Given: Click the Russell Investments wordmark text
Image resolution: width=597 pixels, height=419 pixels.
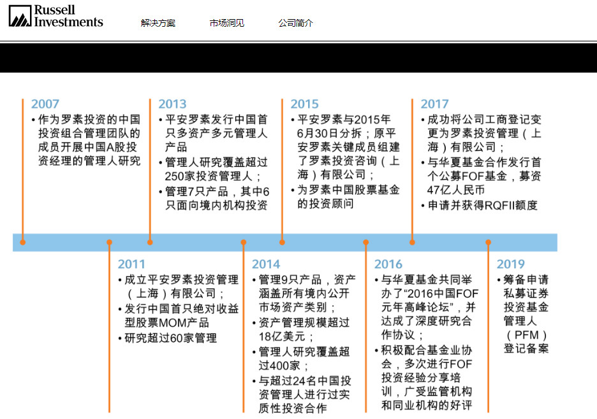Looking at the screenshot, I should 68,16.
